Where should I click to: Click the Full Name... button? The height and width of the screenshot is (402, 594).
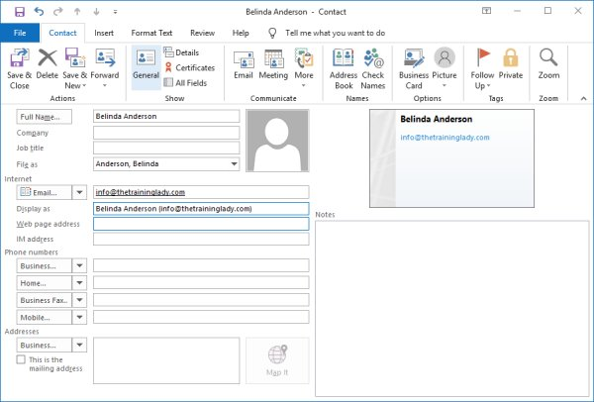pos(44,117)
